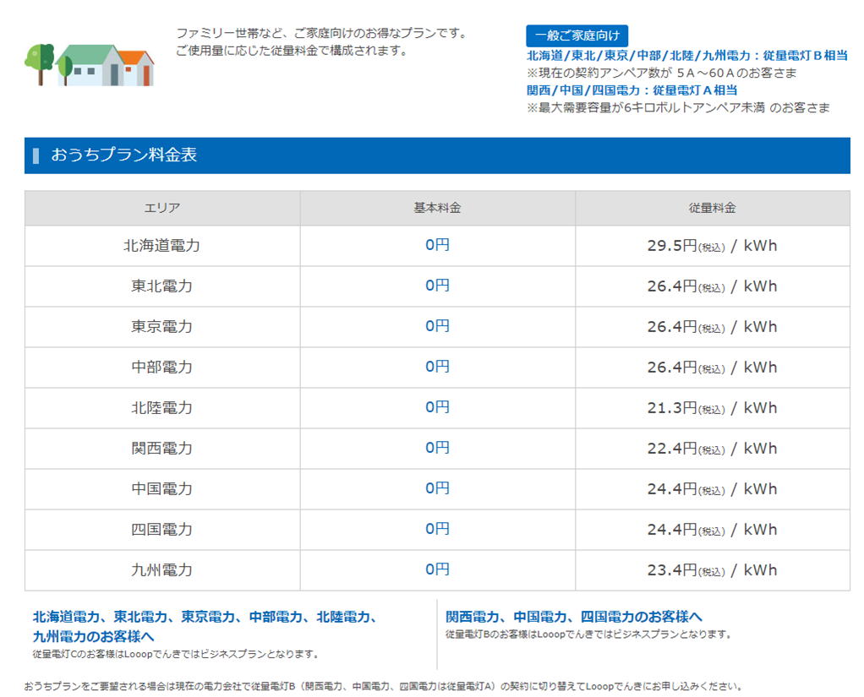Select the 中部電力 area cell
The image size is (864, 697).
pyautogui.click(x=162, y=368)
